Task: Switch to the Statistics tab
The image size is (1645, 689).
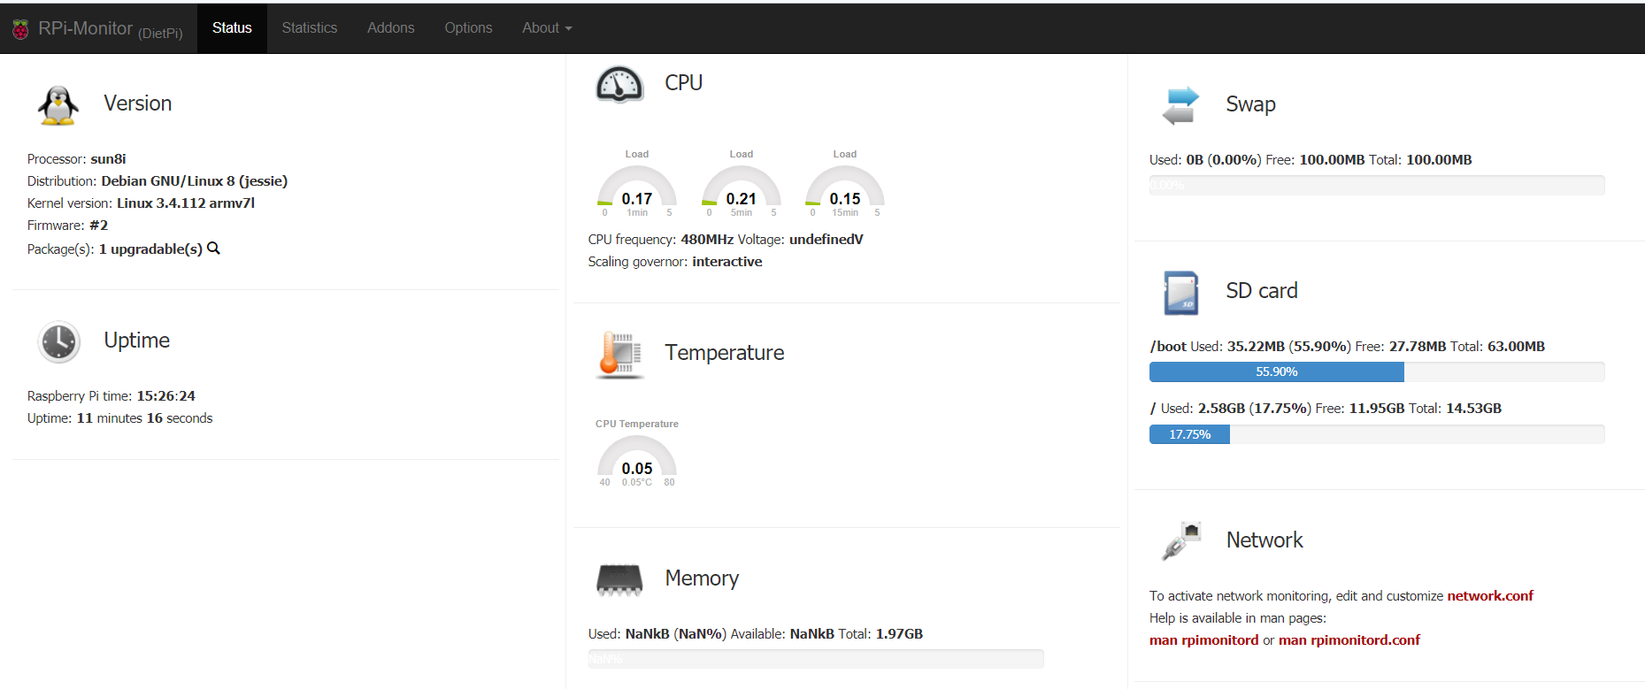Action: coord(309,28)
